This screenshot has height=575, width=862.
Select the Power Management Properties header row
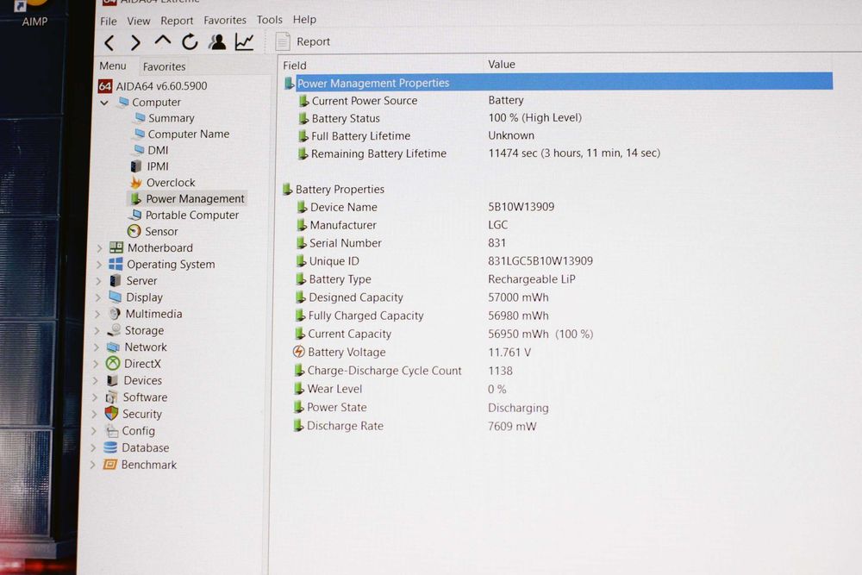[558, 83]
